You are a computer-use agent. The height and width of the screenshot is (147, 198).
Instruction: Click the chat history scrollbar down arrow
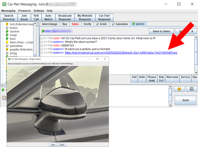coord(196,73)
